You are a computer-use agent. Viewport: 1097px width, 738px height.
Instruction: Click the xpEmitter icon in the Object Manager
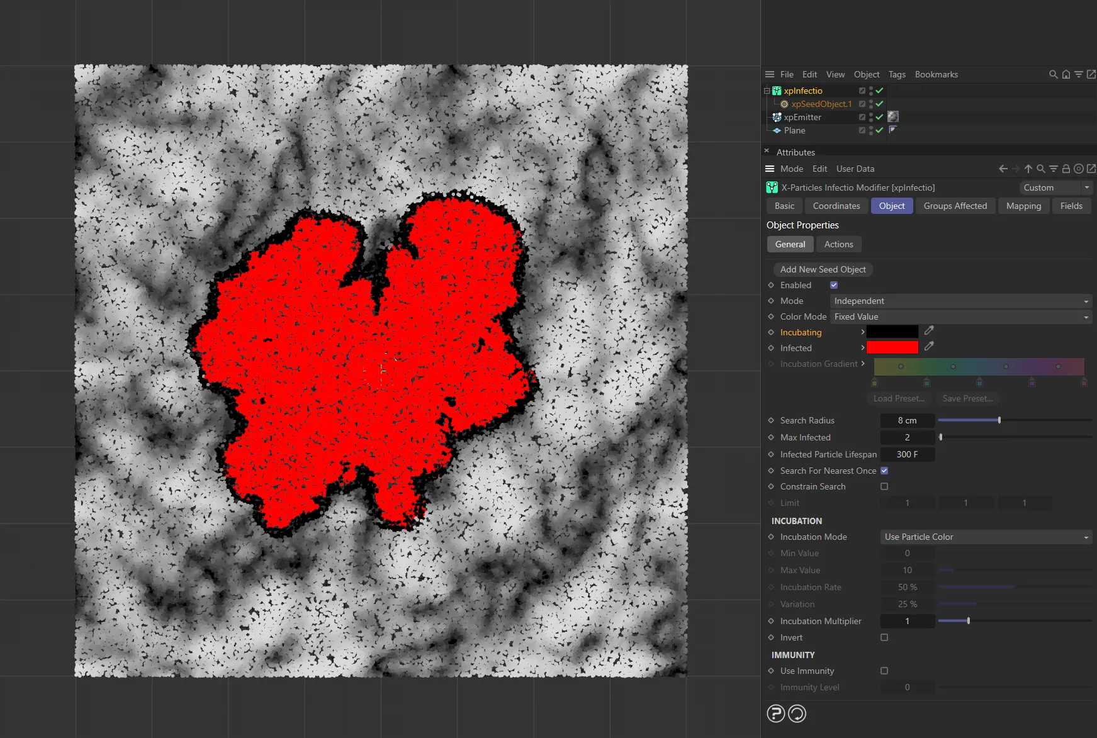tap(777, 118)
